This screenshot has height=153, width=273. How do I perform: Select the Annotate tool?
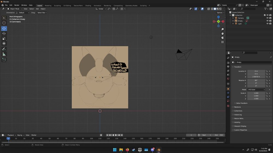[4, 49]
